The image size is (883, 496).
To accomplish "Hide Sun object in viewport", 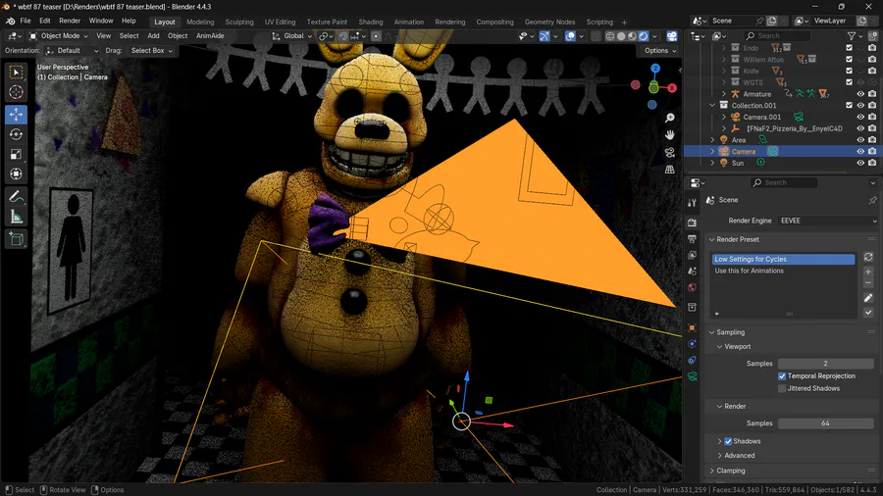I will 860,163.
